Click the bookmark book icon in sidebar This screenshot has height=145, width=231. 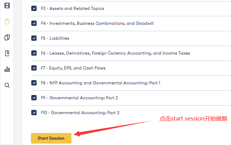(7, 53)
